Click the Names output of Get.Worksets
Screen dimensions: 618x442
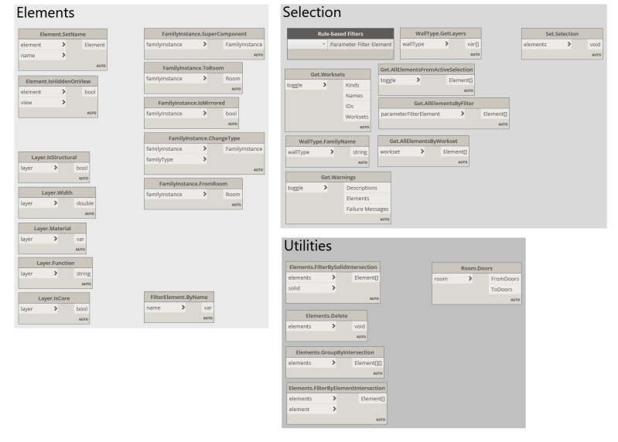click(x=357, y=96)
